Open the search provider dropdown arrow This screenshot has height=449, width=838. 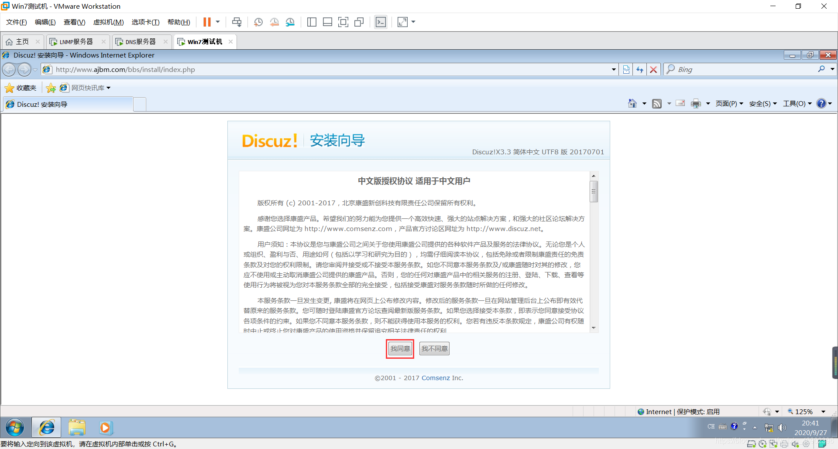(x=832, y=69)
